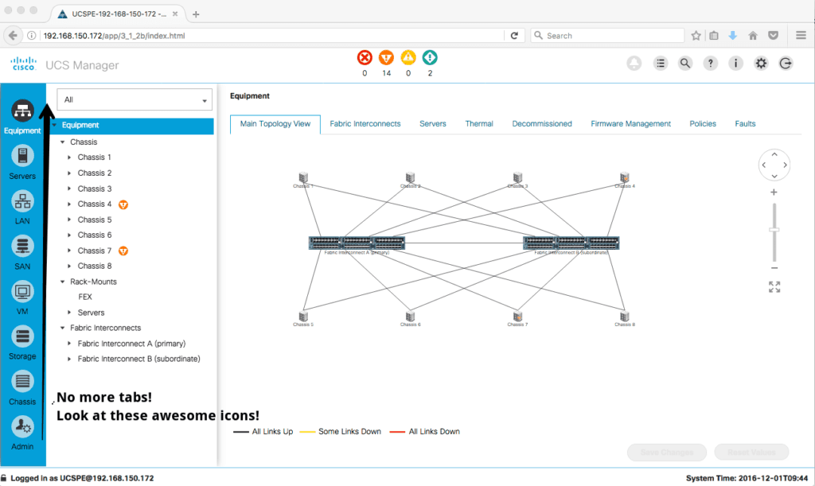Open the notifications bell icon

(634, 64)
